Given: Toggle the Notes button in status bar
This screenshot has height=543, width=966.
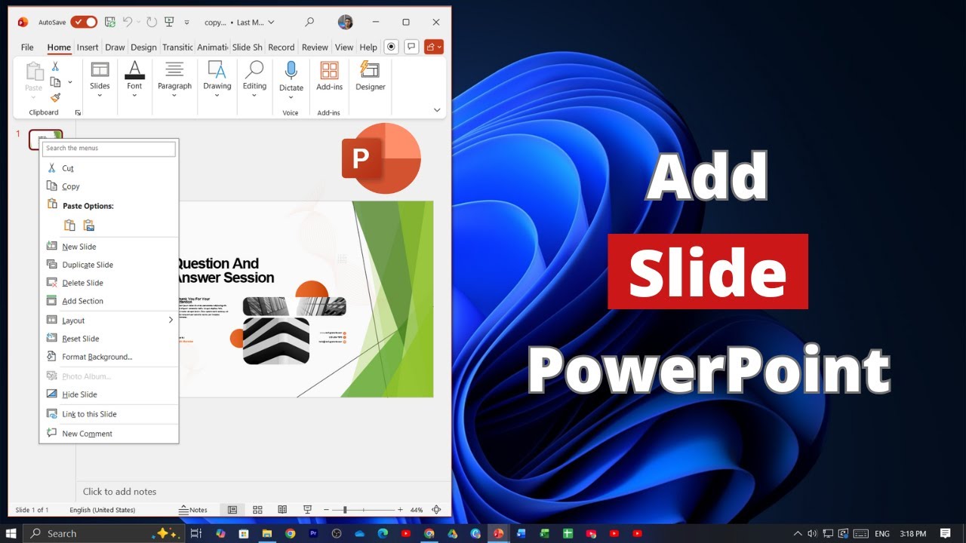Looking at the screenshot, I should (x=193, y=510).
